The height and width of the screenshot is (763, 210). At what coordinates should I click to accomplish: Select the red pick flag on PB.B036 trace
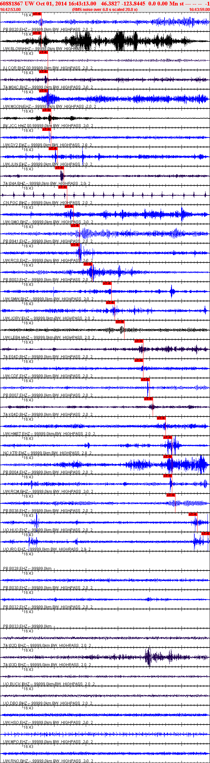tap(171, 495)
